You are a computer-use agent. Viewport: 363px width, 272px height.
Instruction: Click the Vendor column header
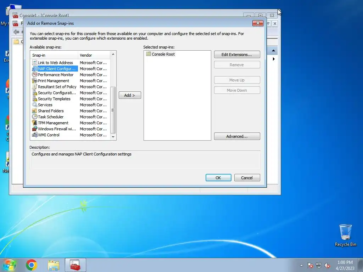click(94, 55)
